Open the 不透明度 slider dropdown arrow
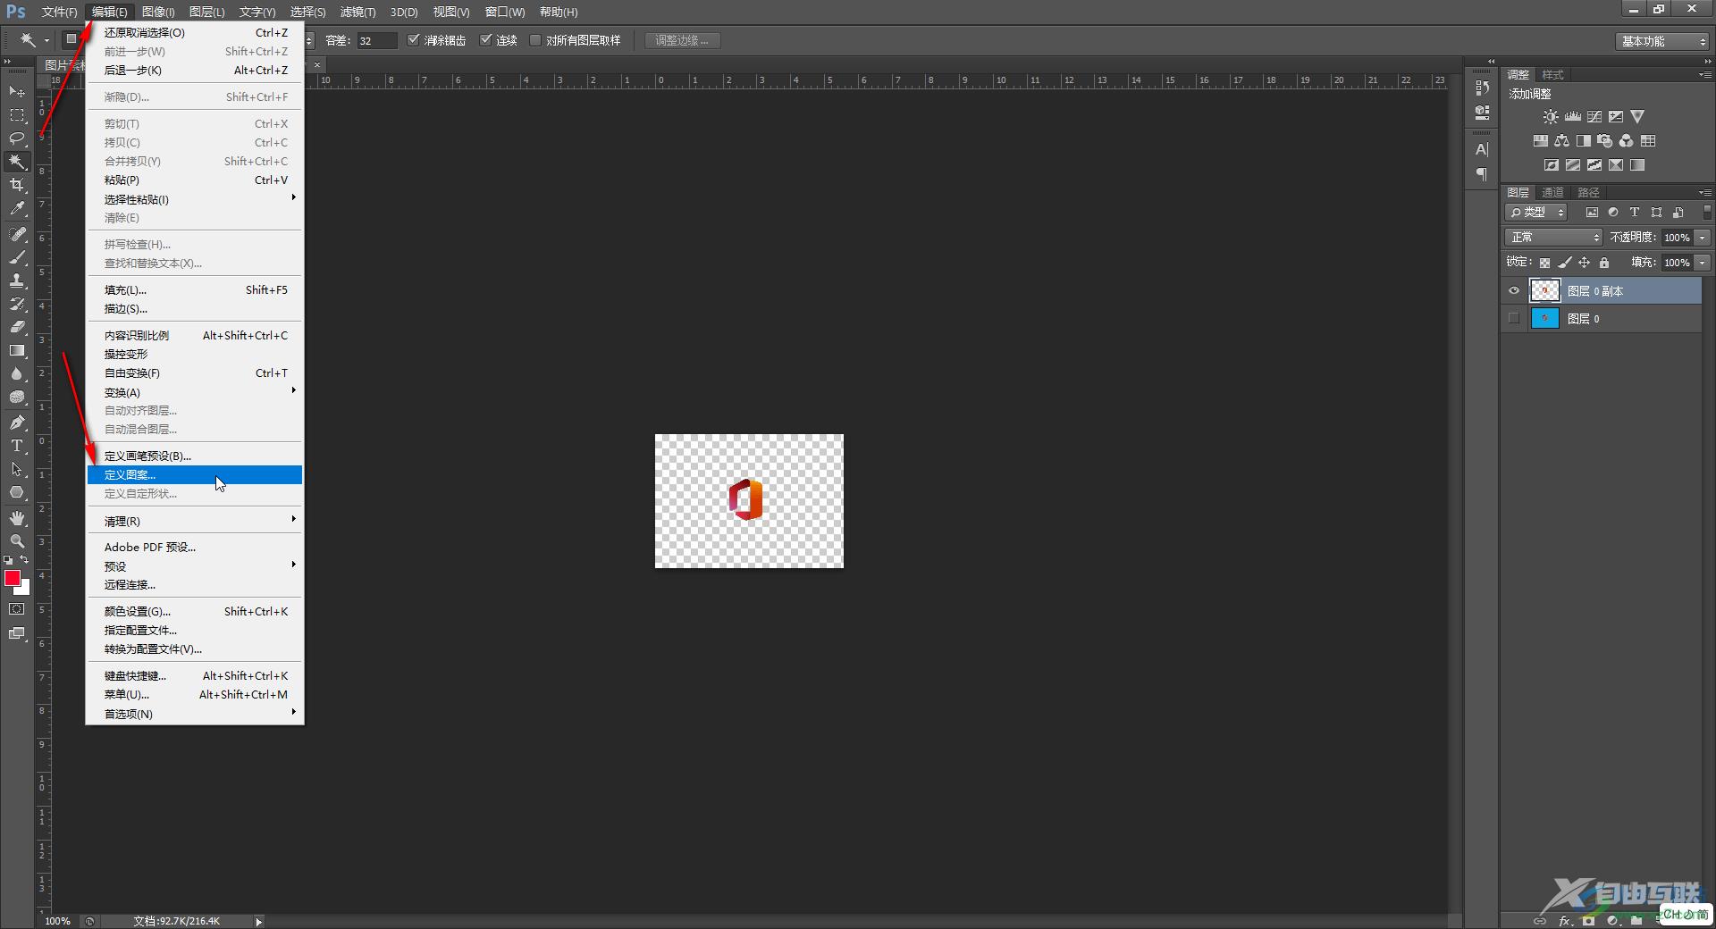The image size is (1716, 929). pos(1703,238)
